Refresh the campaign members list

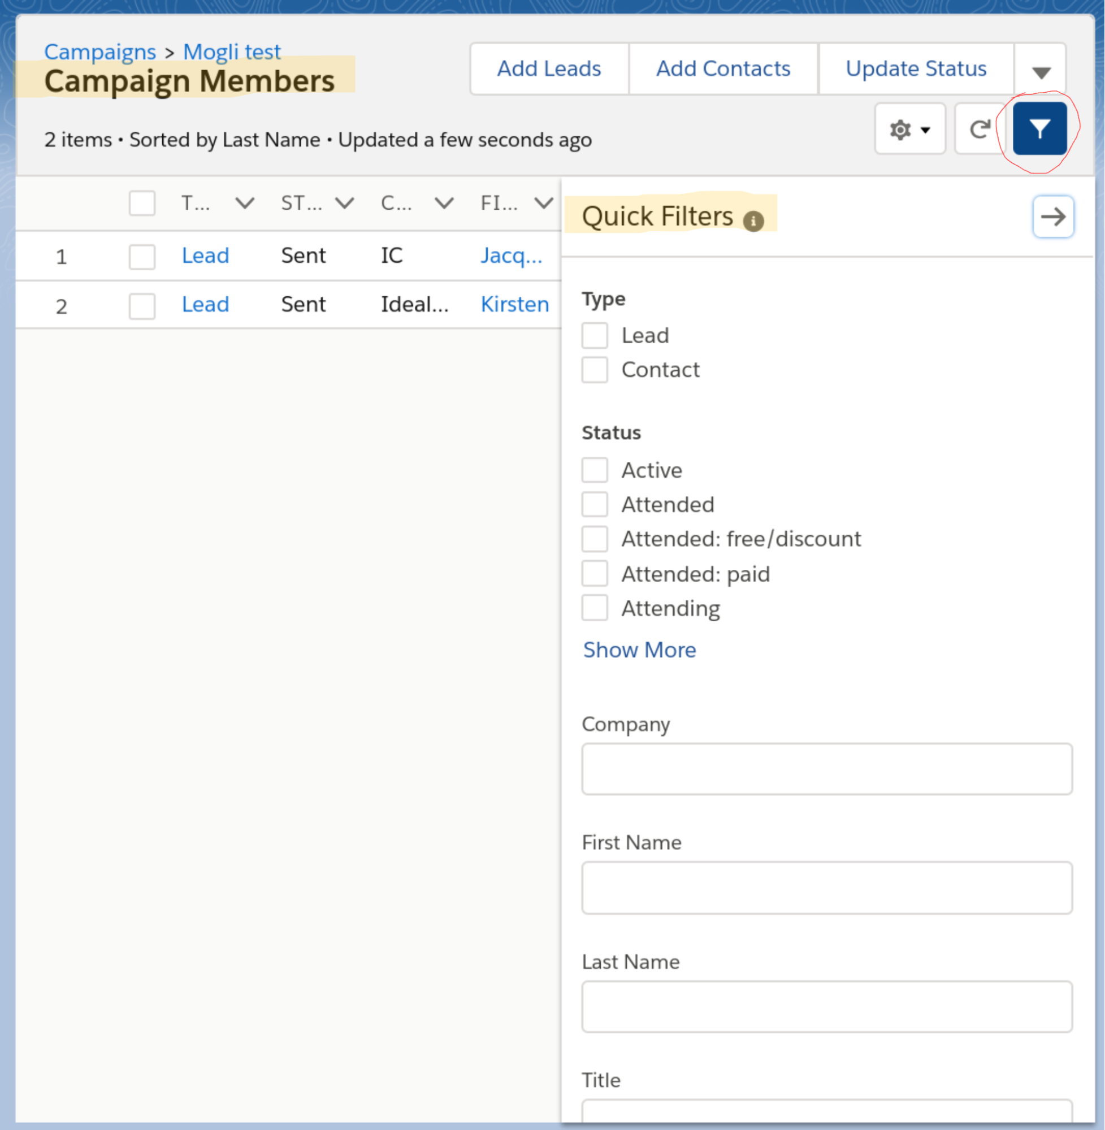(x=979, y=128)
